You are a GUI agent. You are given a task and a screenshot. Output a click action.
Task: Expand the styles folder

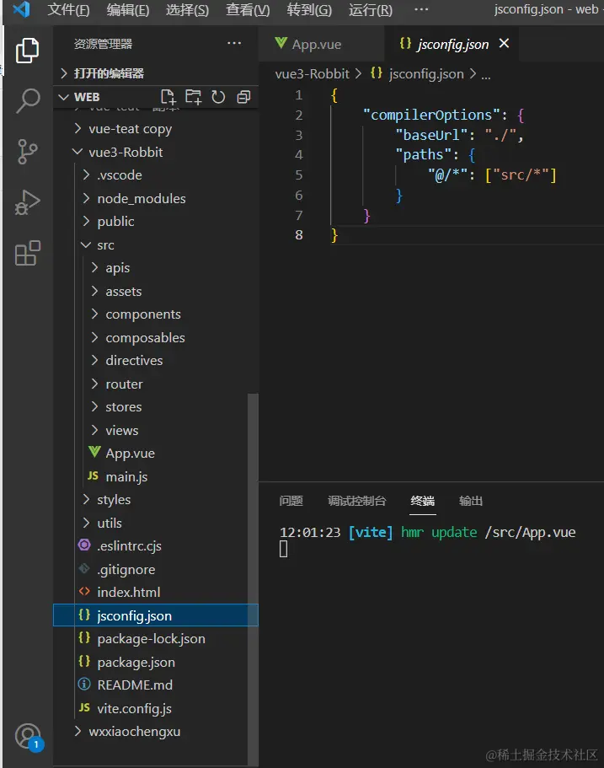156,500
